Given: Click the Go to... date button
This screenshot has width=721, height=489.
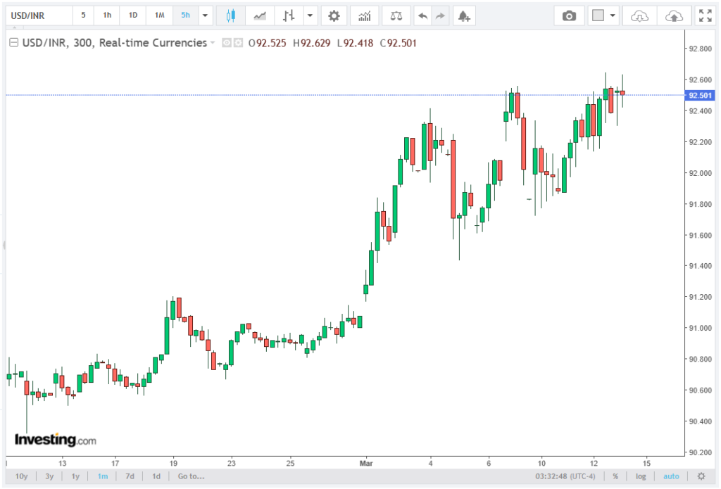Looking at the screenshot, I should click(x=191, y=476).
